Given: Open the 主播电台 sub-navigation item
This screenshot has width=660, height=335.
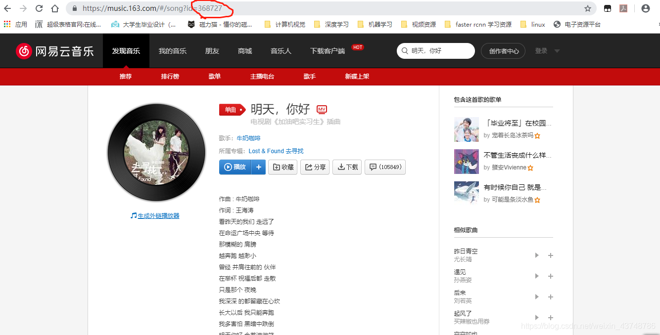Looking at the screenshot, I should click(262, 77).
